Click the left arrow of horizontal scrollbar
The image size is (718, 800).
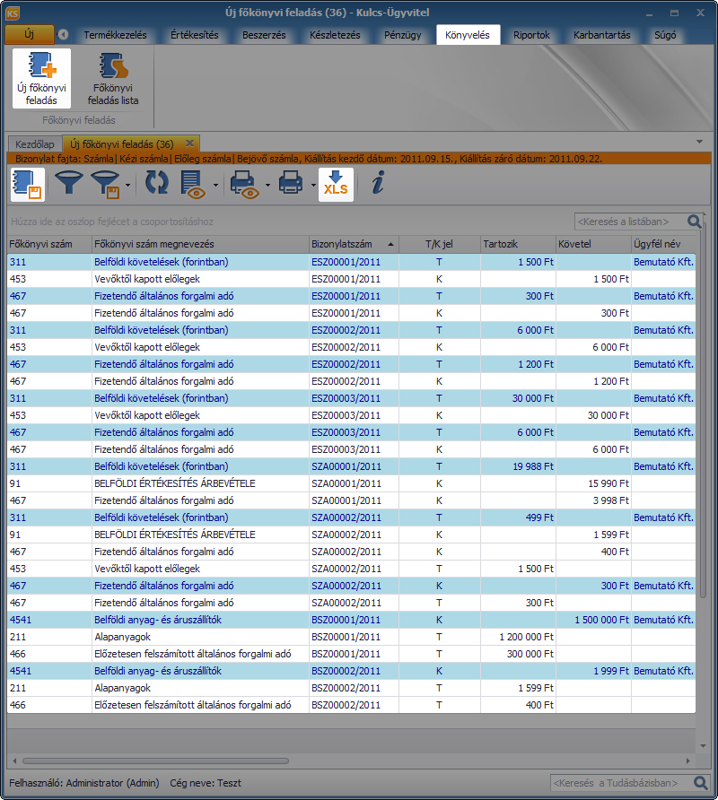14,761
